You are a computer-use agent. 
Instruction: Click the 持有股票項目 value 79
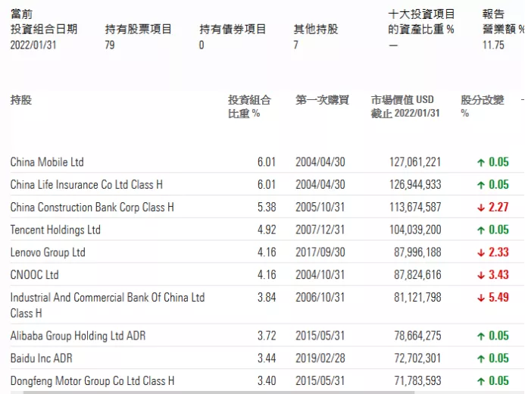point(110,45)
